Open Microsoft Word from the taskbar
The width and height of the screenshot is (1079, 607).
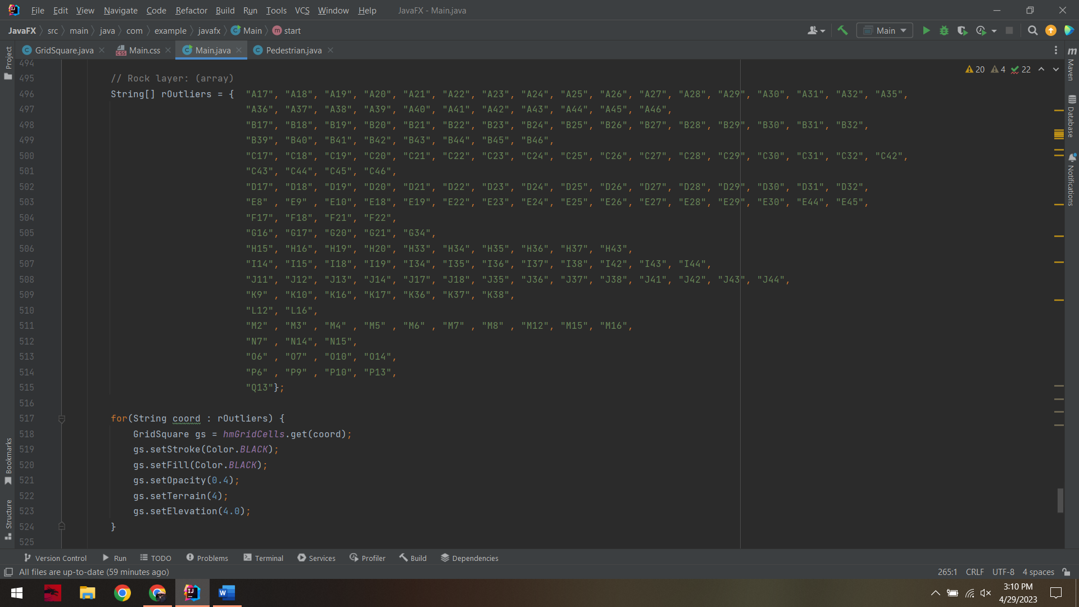pos(226,593)
